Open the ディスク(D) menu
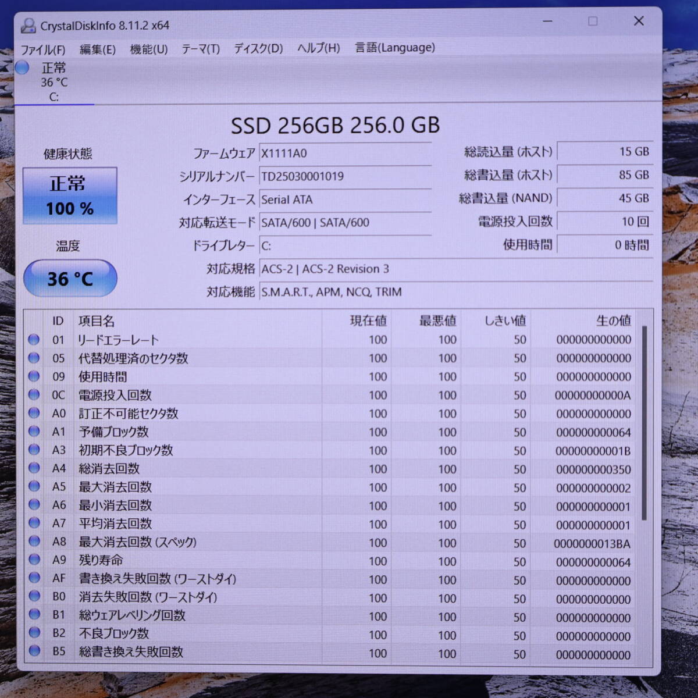Viewport: 698px width, 698px height. [x=258, y=49]
